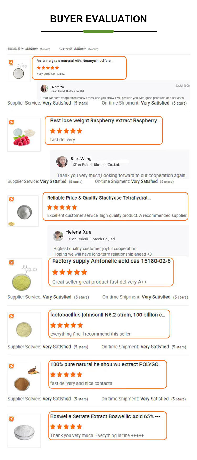Click 'lactobacillus johnsonii N6.2 strain' product title
Image resolution: width=197 pixels, height=460 pixels.
(x=108, y=315)
